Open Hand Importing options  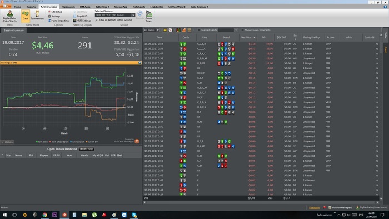[x=58, y=21]
